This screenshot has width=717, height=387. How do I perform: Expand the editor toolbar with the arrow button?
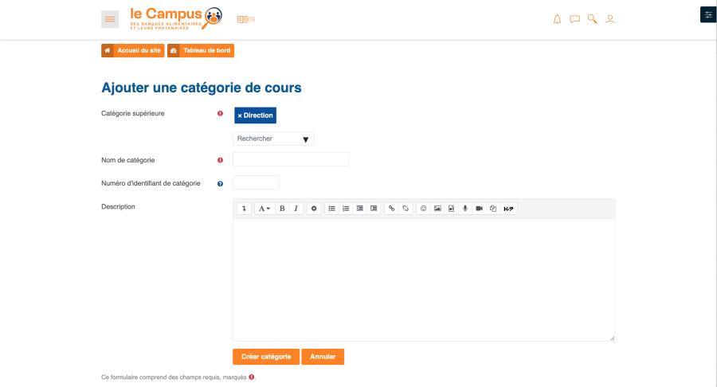pyautogui.click(x=244, y=209)
